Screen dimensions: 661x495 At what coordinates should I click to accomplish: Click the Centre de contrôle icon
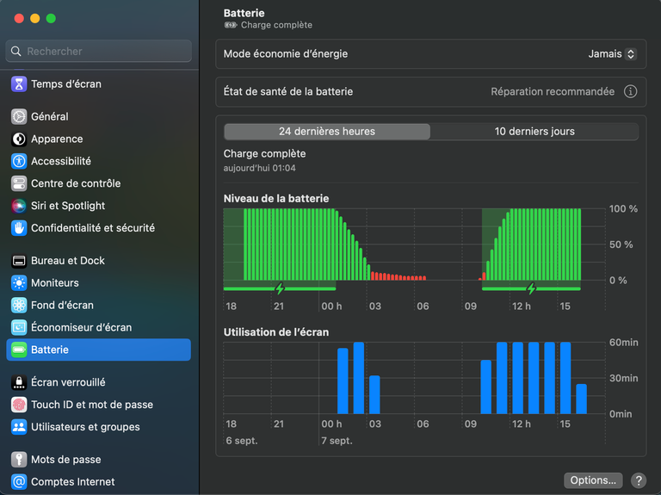tap(19, 183)
